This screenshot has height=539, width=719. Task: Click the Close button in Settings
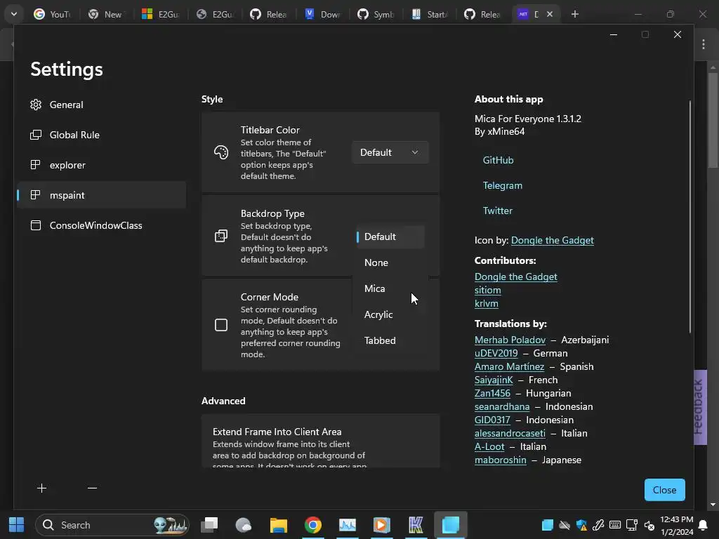664,490
